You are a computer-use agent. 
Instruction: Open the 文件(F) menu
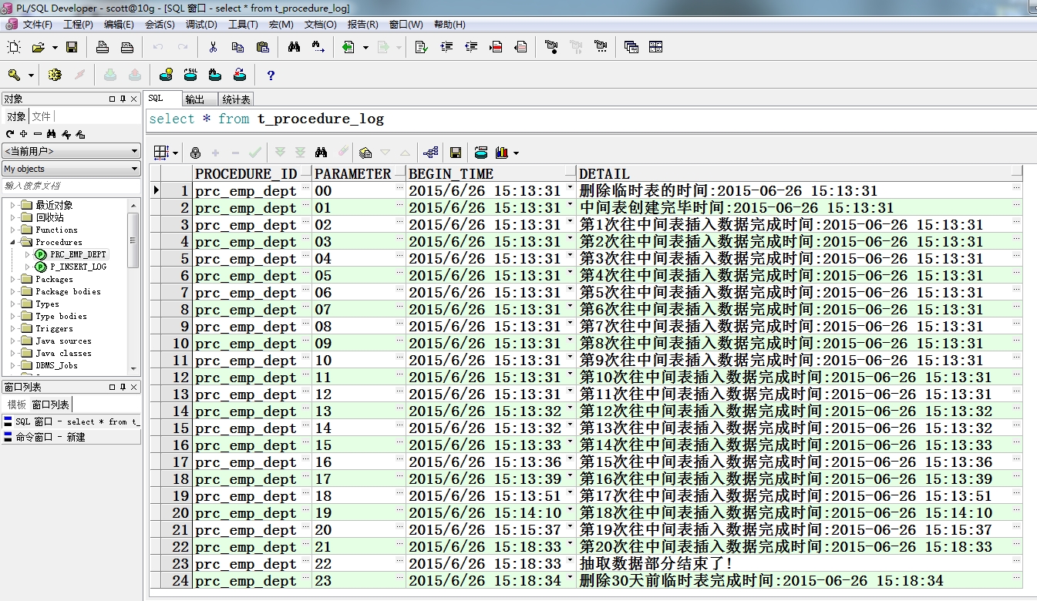point(37,25)
